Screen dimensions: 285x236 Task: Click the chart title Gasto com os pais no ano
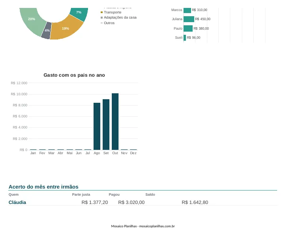(74, 75)
